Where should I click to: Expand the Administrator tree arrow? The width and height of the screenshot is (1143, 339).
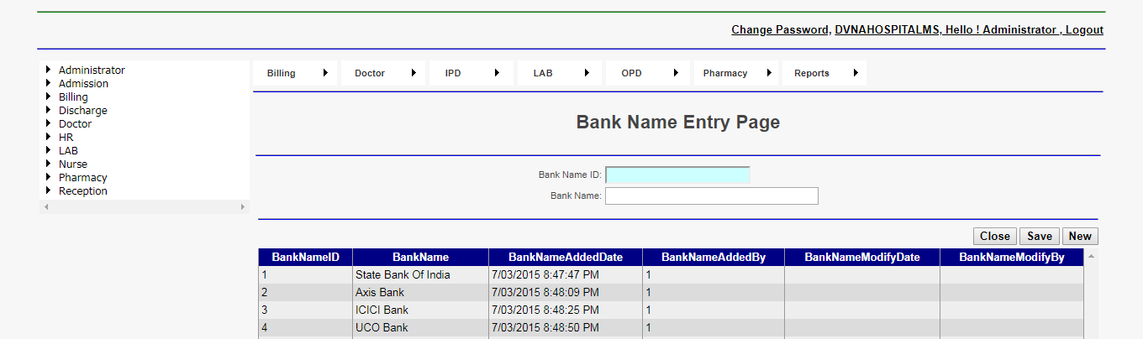point(48,70)
